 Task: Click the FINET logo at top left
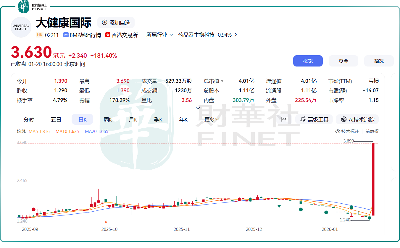click(33, 7)
